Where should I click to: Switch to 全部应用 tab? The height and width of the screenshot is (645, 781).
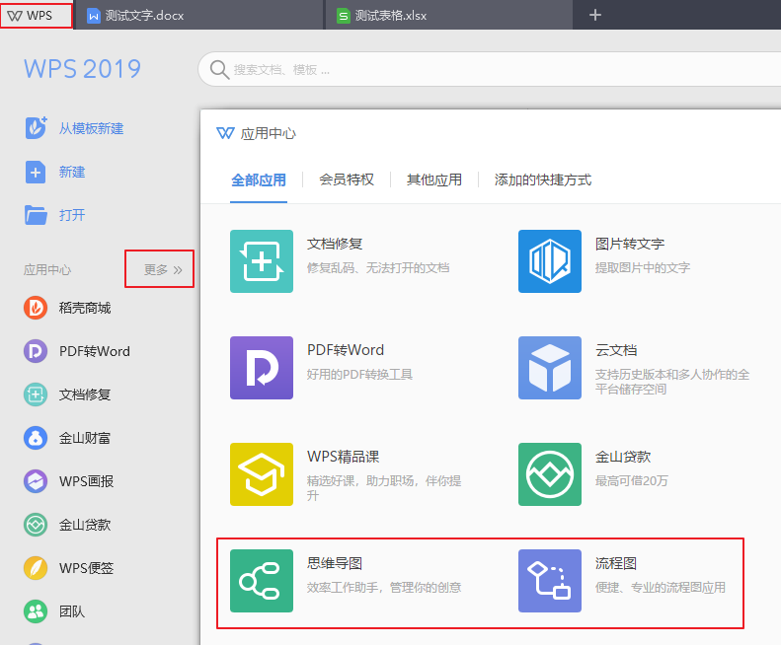(259, 179)
